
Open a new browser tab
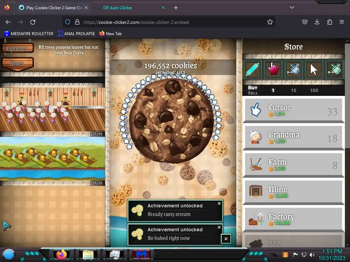(x=176, y=8)
